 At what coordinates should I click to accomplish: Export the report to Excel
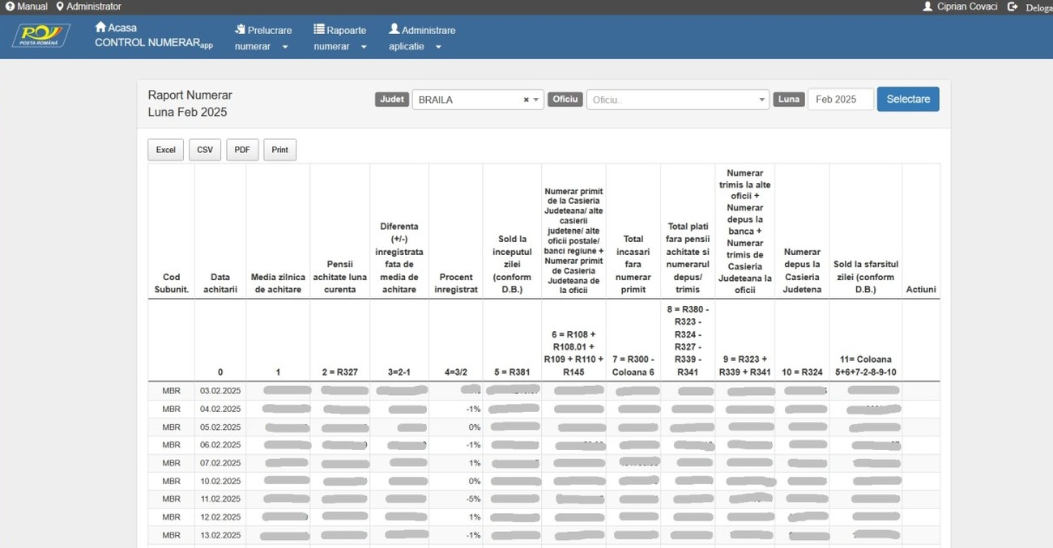(x=166, y=150)
